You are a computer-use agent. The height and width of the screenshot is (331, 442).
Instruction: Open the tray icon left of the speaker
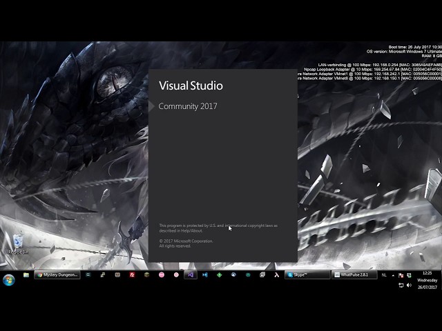pyautogui.click(x=401, y=285)
